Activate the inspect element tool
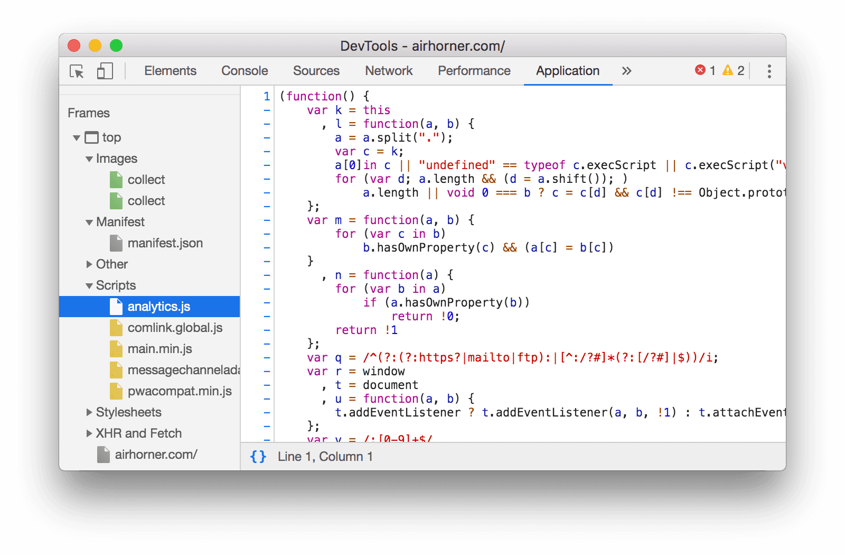This screenshot has width=845, height=555. click(76, 71)
